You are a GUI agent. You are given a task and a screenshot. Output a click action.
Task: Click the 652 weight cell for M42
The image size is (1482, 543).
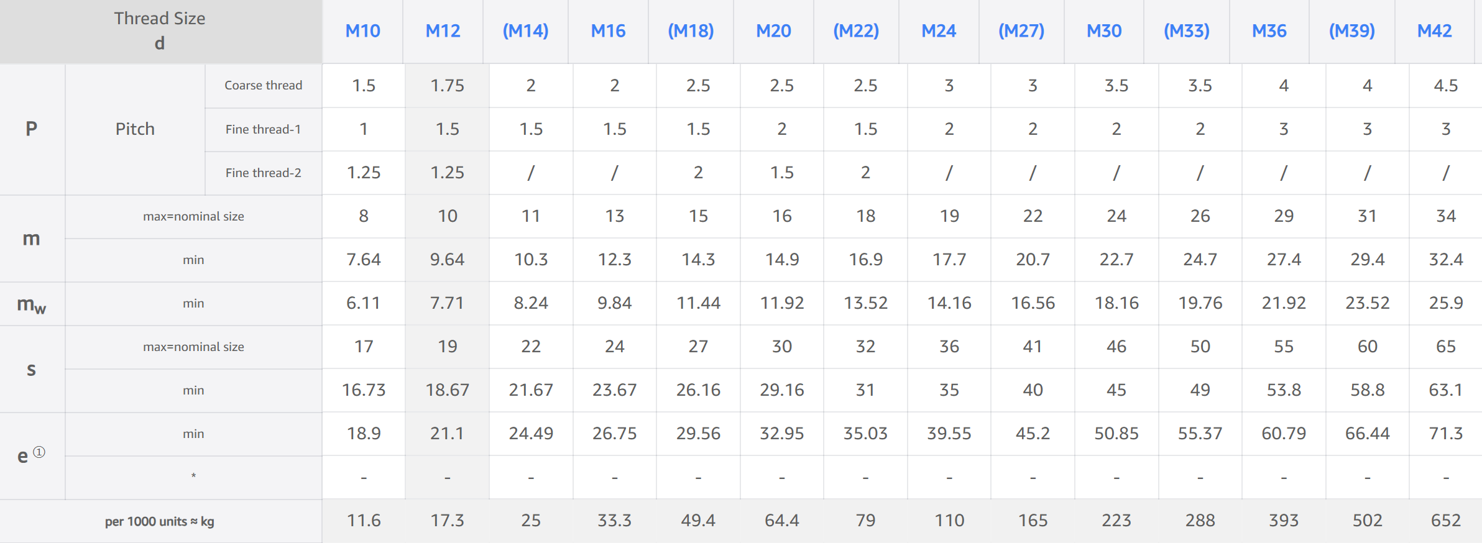click(1445, 521)
